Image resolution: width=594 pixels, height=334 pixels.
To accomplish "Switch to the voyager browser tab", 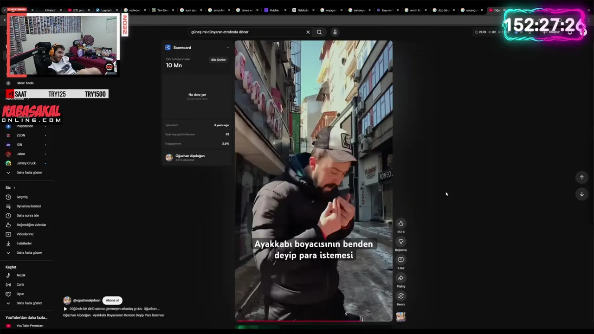I will (x=330, y=10).
